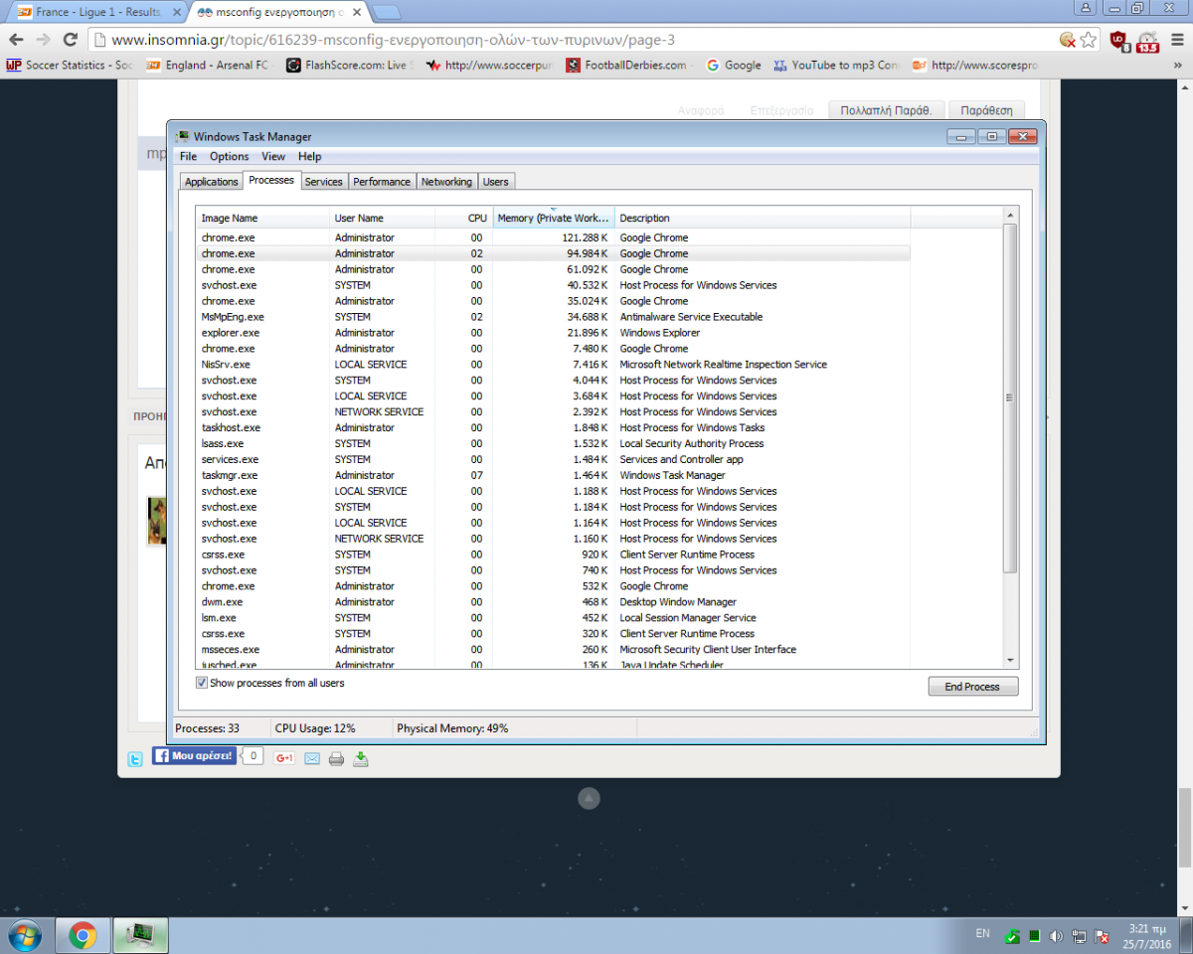Click the Google+ share icon
This screenshot has height=954, width=1193.
click(x=284, y=758)
